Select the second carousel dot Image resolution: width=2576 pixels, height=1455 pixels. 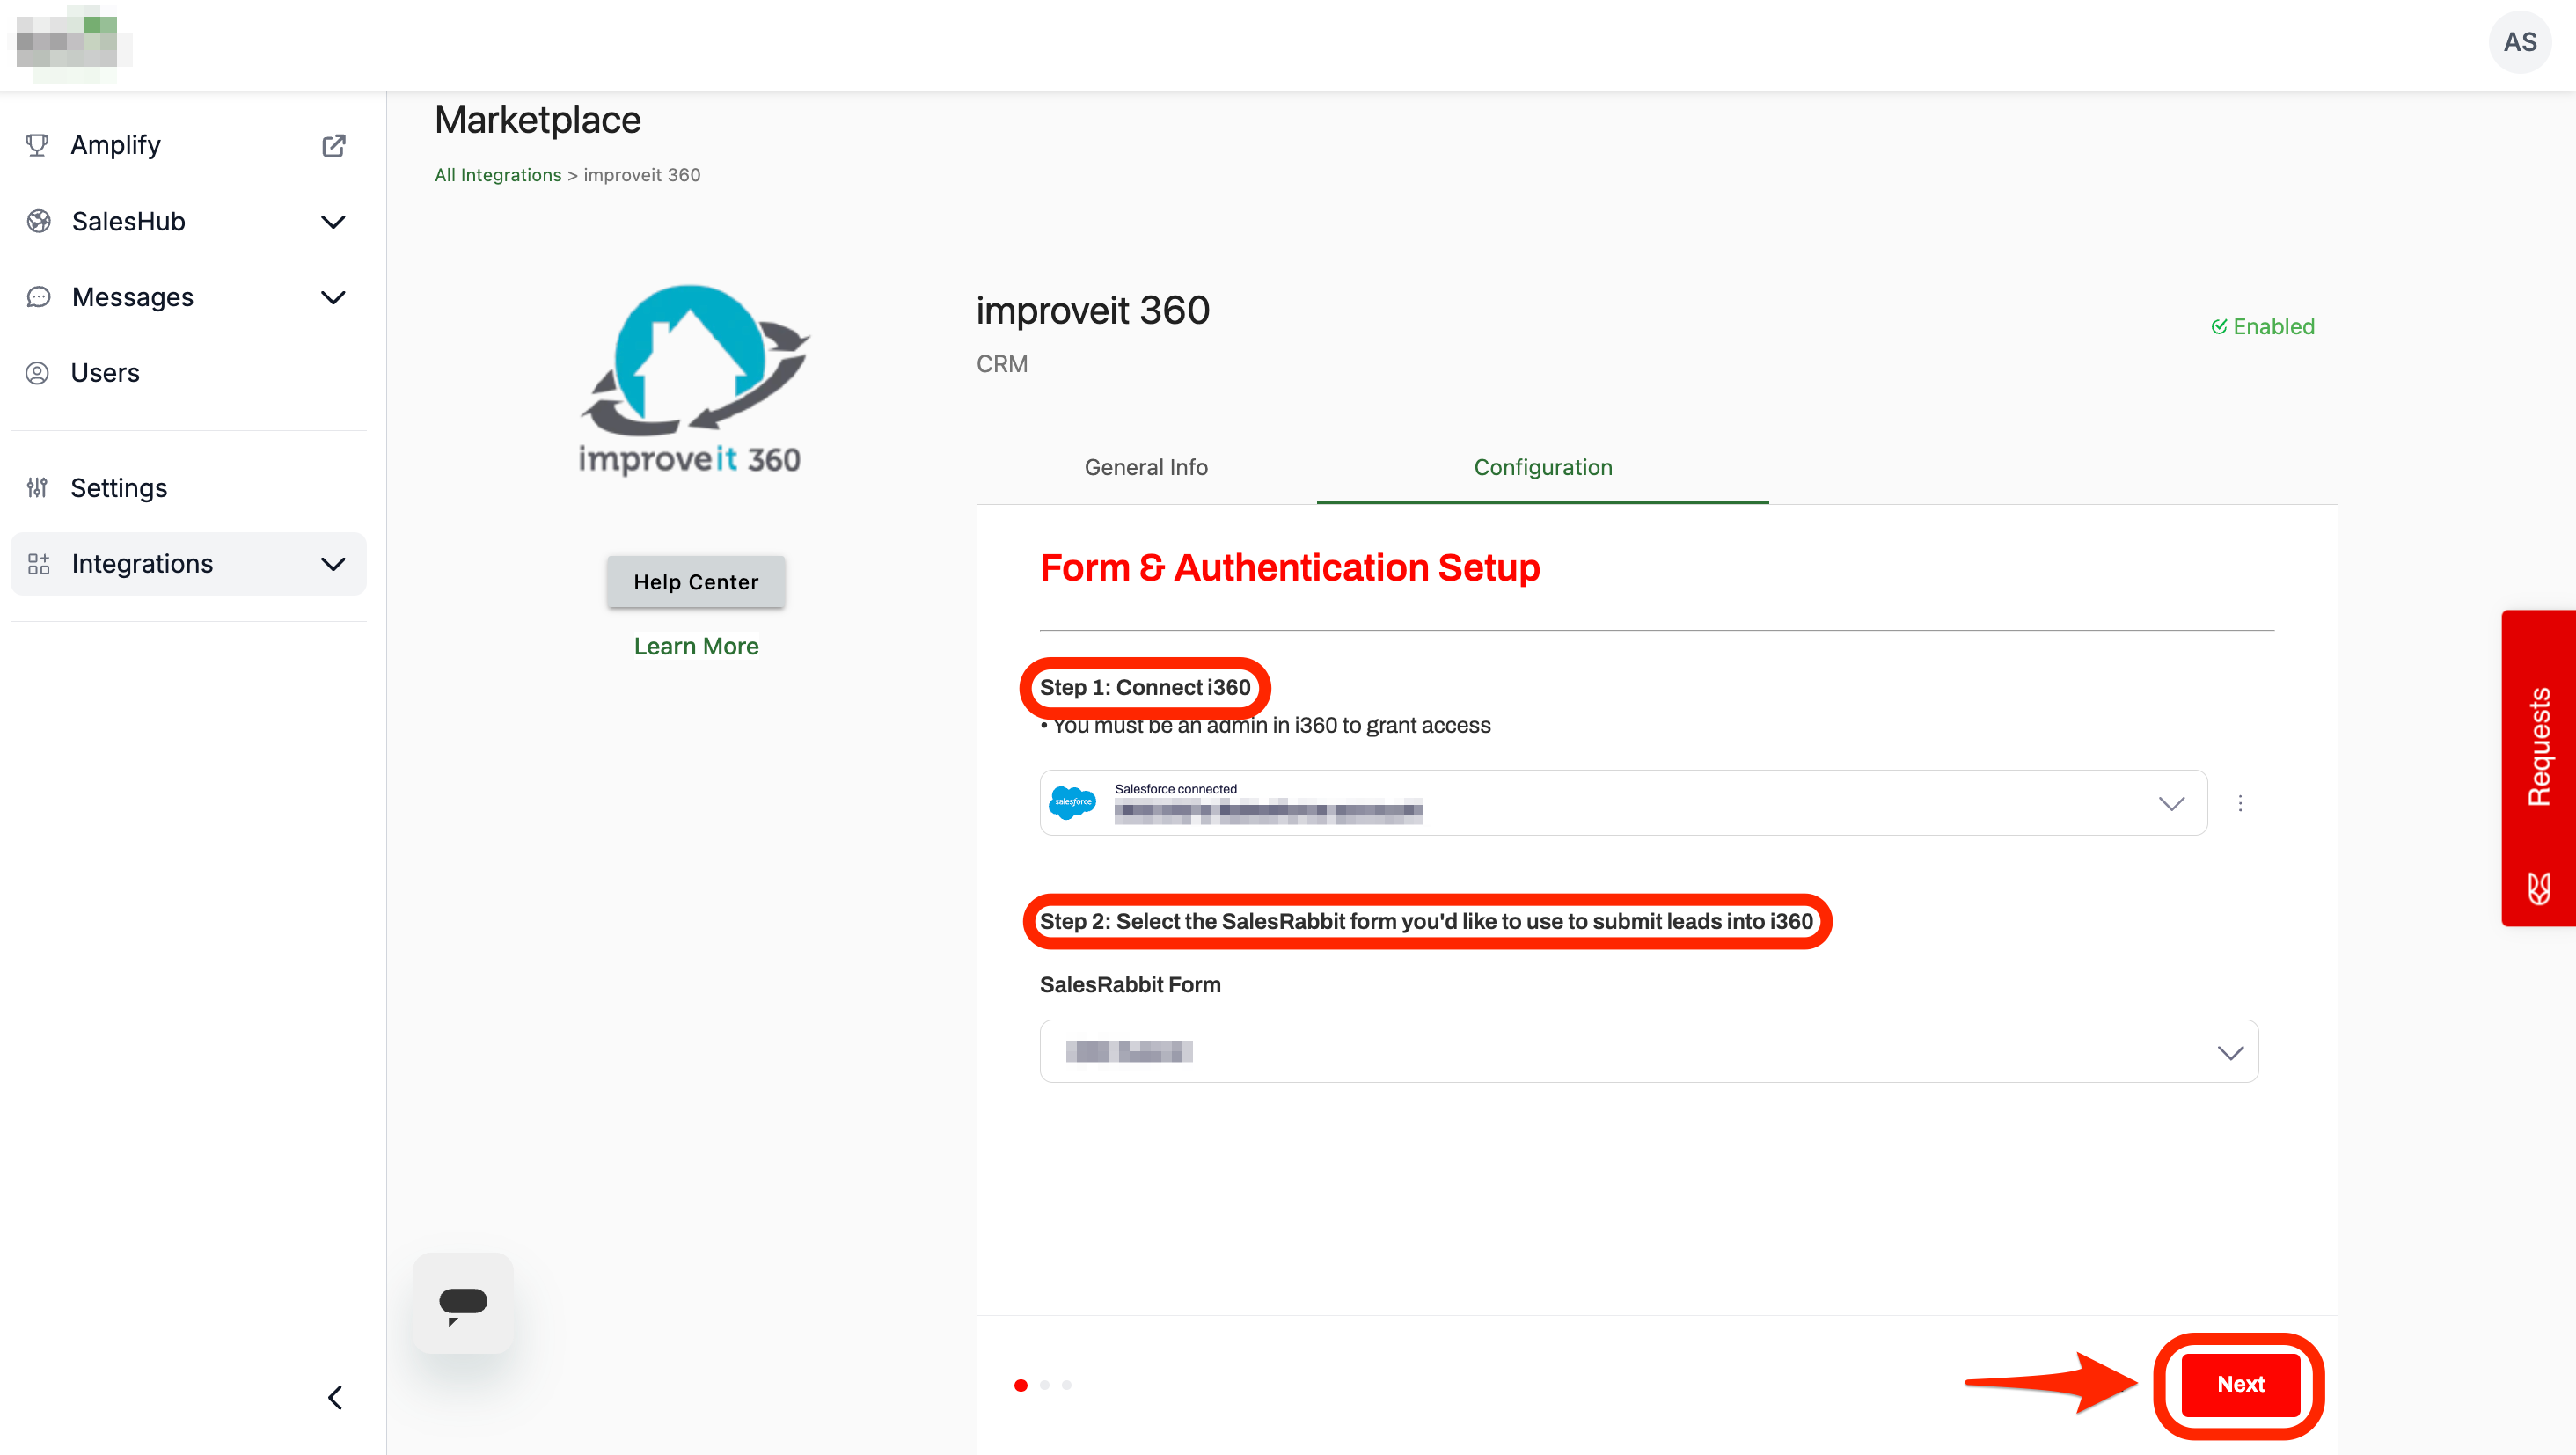1044,1385
